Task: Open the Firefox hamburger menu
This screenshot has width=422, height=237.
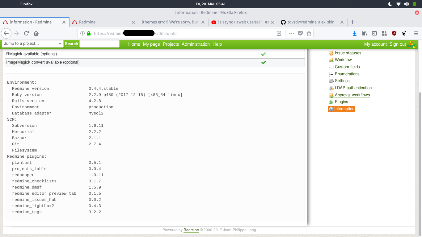Action: point(416,33)
